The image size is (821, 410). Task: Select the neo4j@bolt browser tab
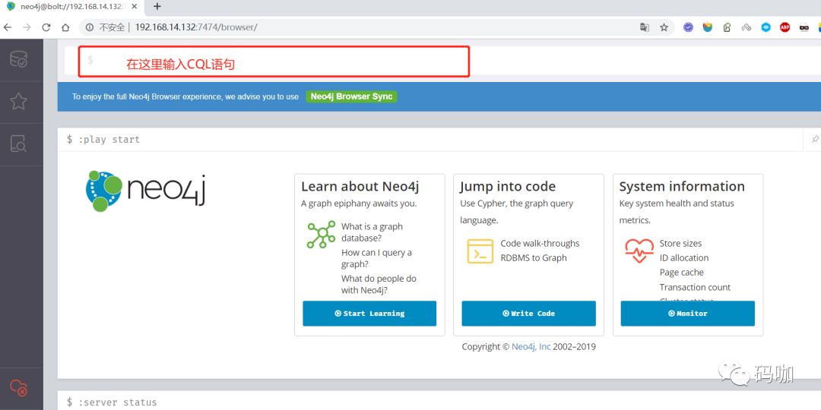[x=73, y=7]
